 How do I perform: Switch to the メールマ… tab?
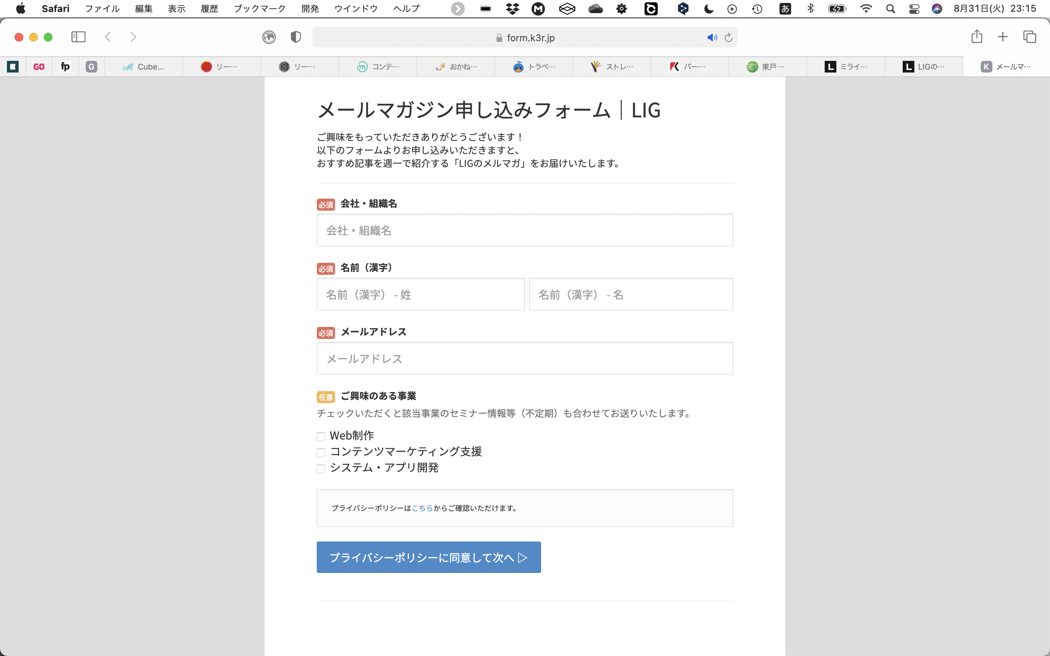[x=1006, y=66]
